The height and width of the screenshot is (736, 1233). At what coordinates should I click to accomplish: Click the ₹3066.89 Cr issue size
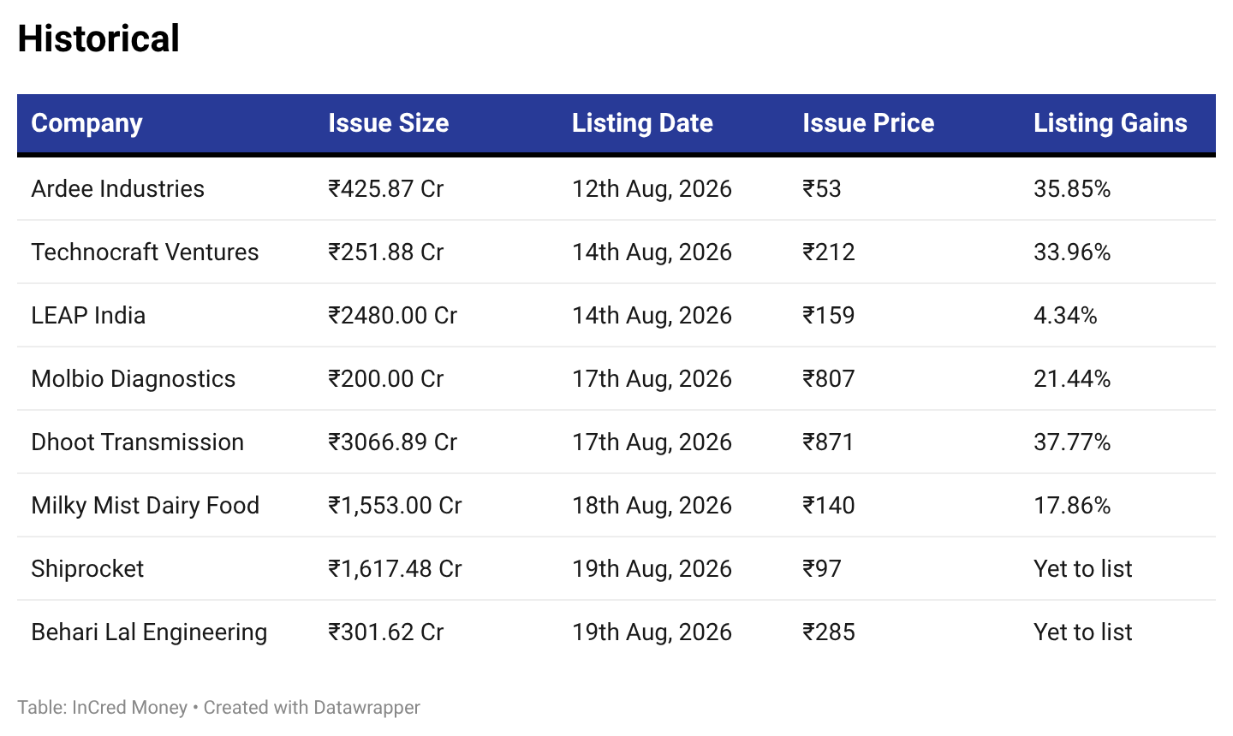pos(392,442)
